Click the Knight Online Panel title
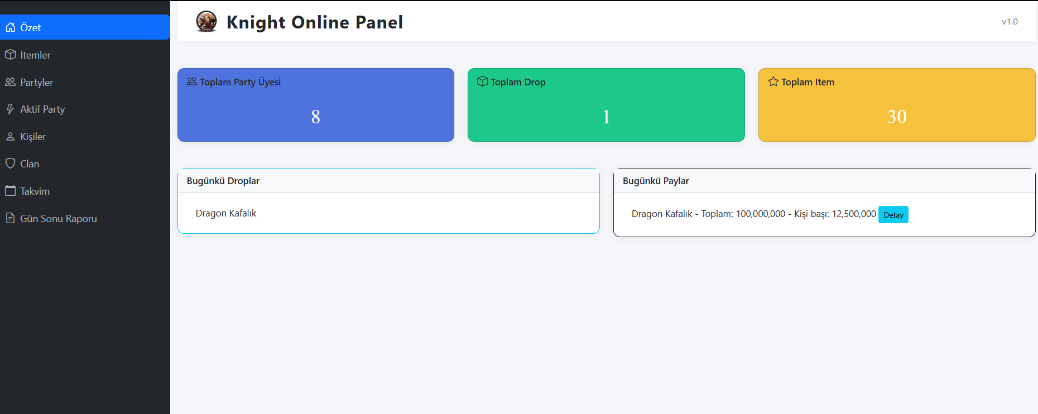The image size is (1038, 414). click(314, 22)
